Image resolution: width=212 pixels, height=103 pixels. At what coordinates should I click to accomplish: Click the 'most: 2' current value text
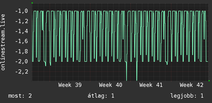coord(20,96)
